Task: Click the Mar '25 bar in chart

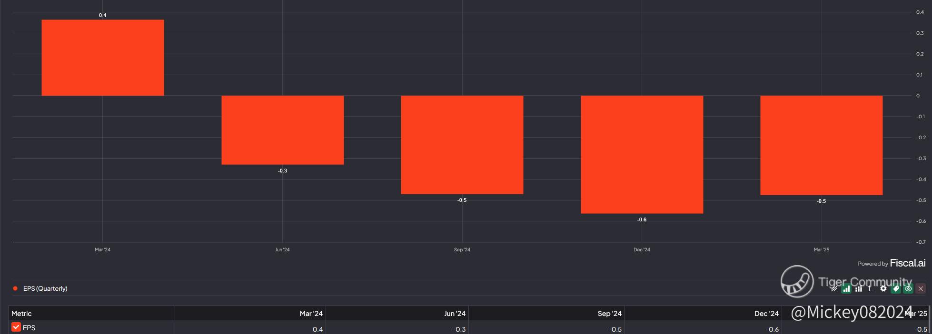Action: point(822,145)
